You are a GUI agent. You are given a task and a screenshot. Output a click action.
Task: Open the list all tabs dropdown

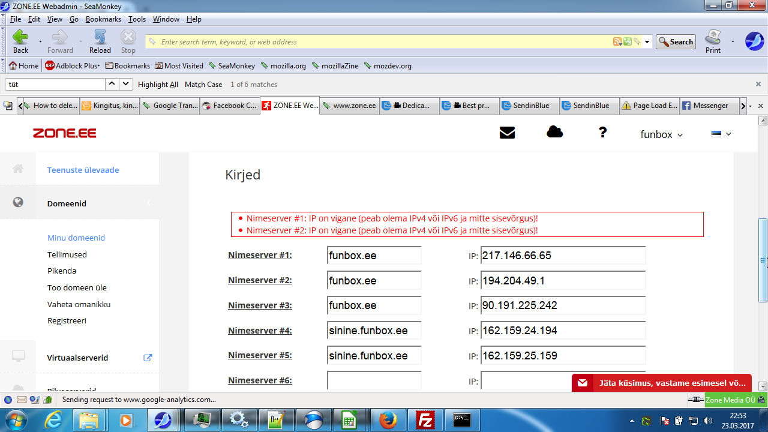[749, 106]
